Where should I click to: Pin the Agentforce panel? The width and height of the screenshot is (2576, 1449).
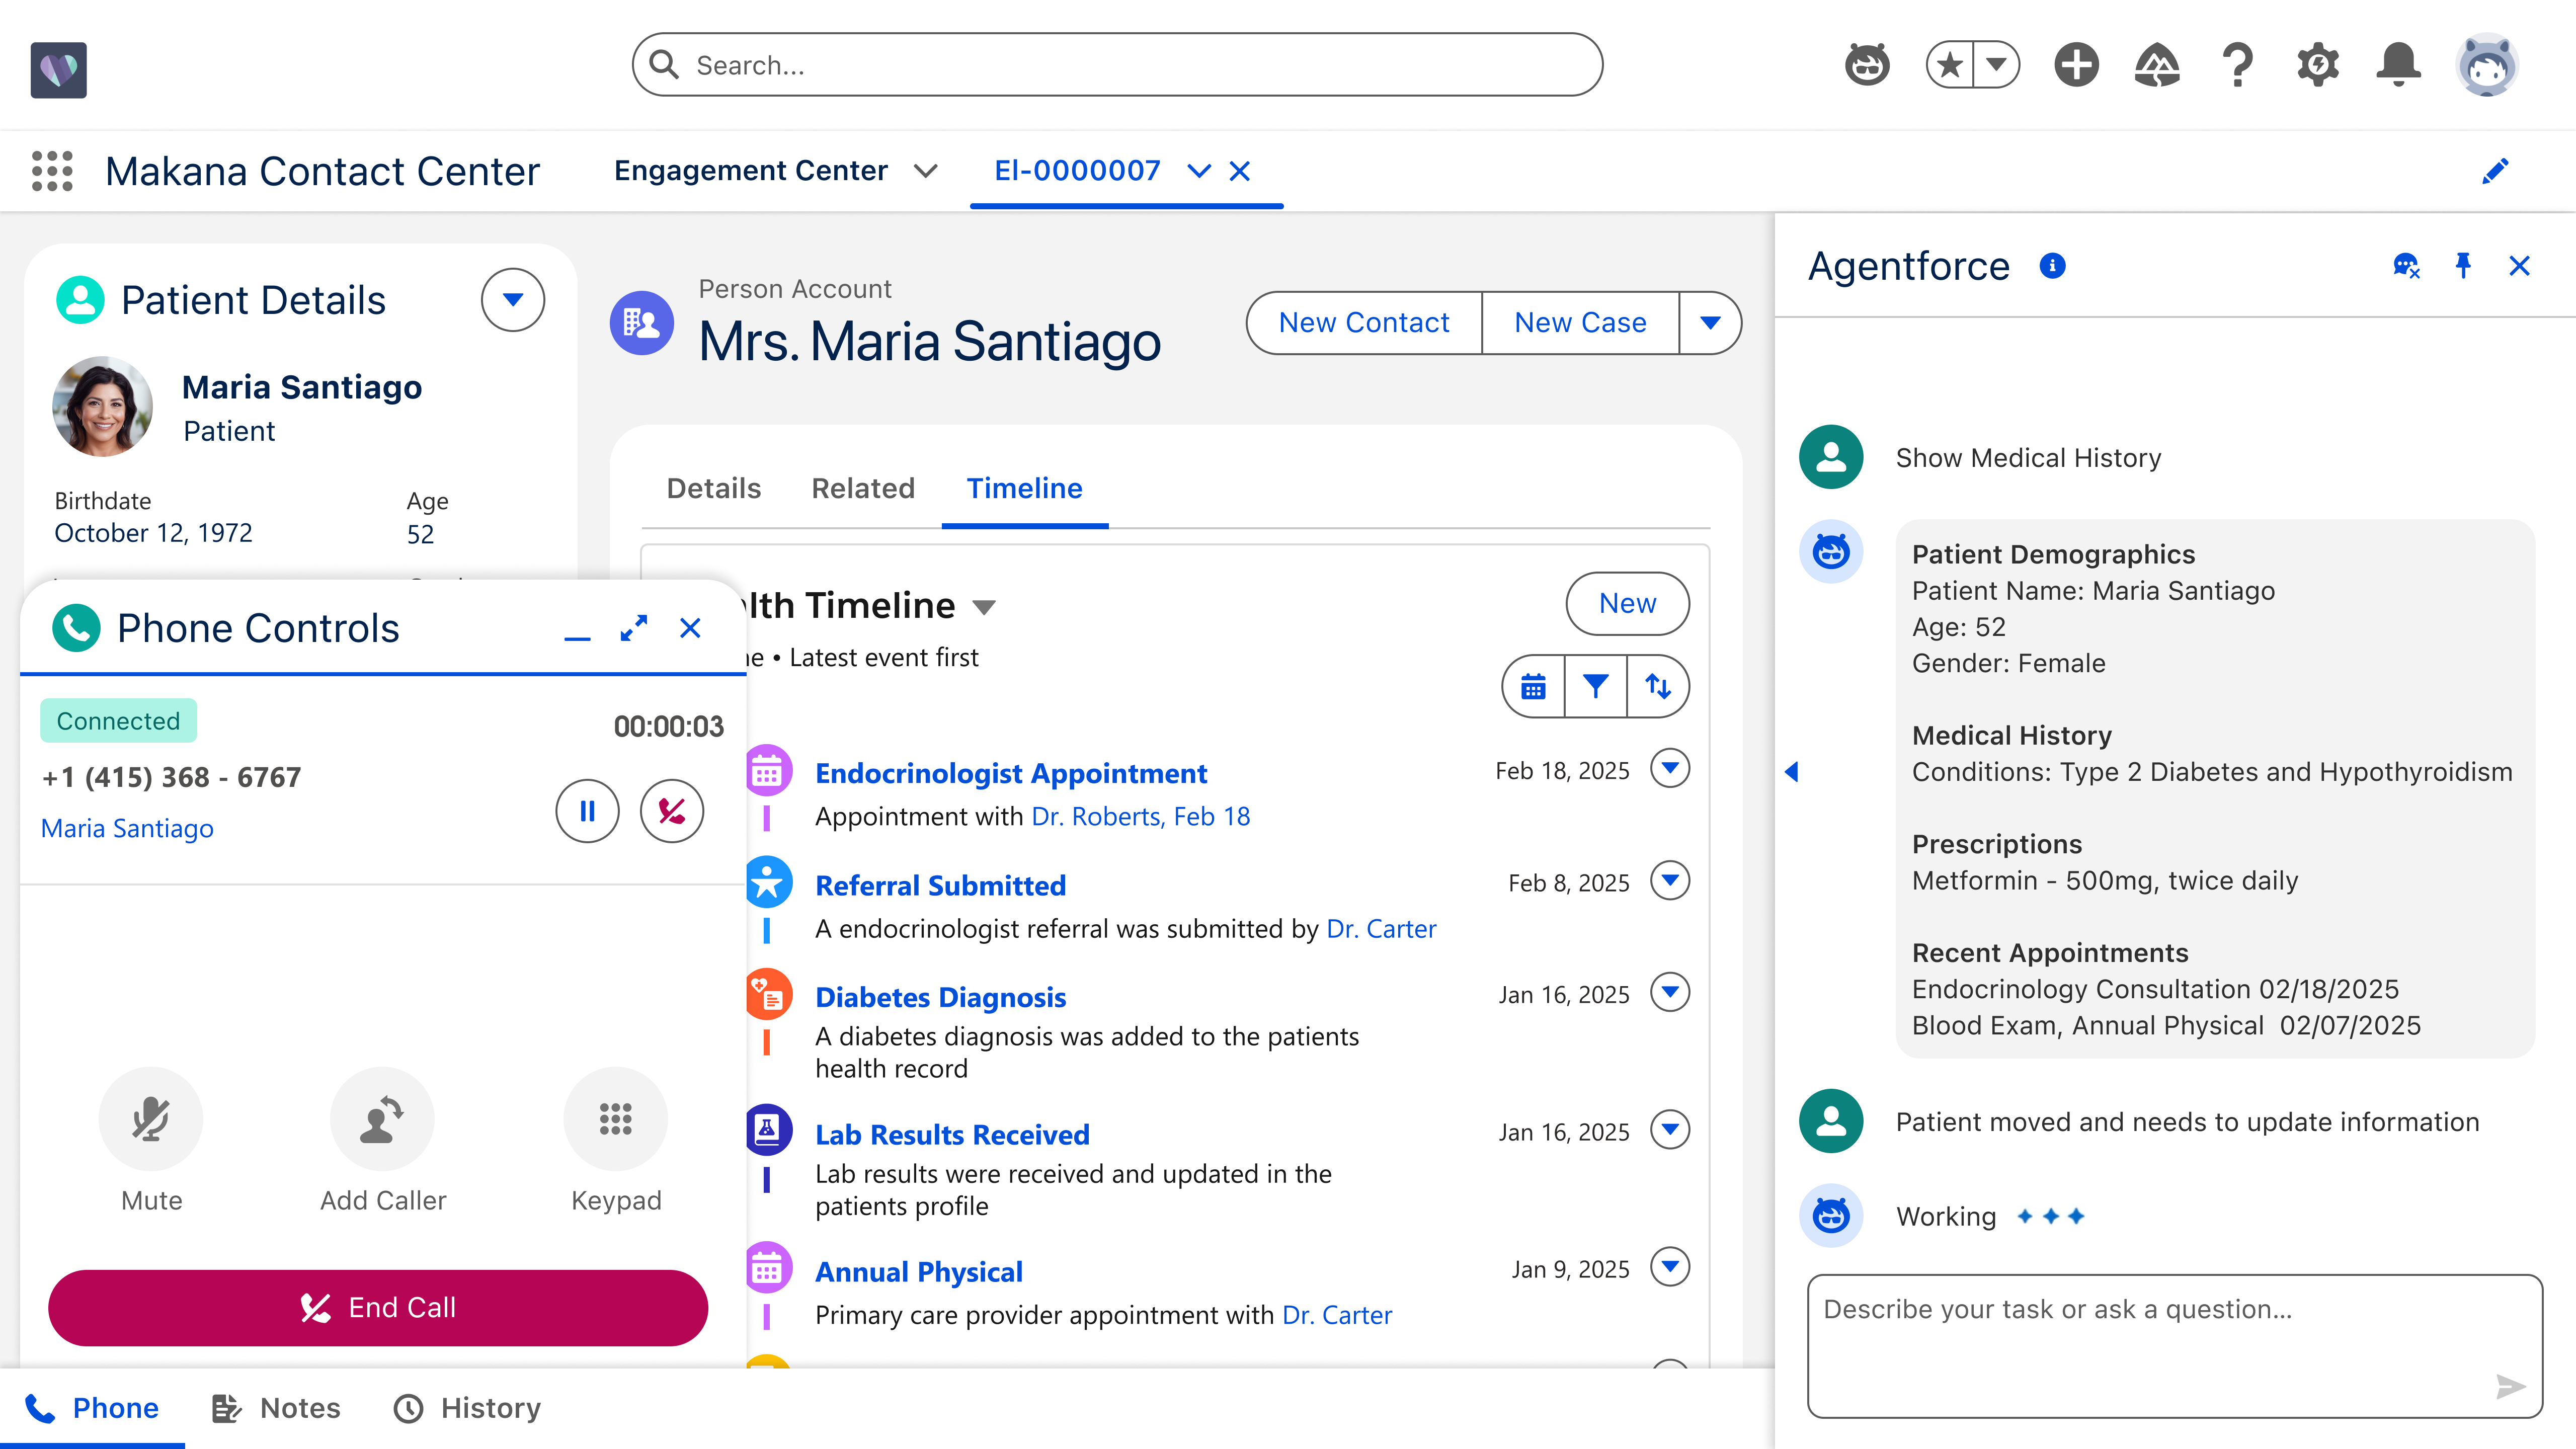coord(2462,266)
